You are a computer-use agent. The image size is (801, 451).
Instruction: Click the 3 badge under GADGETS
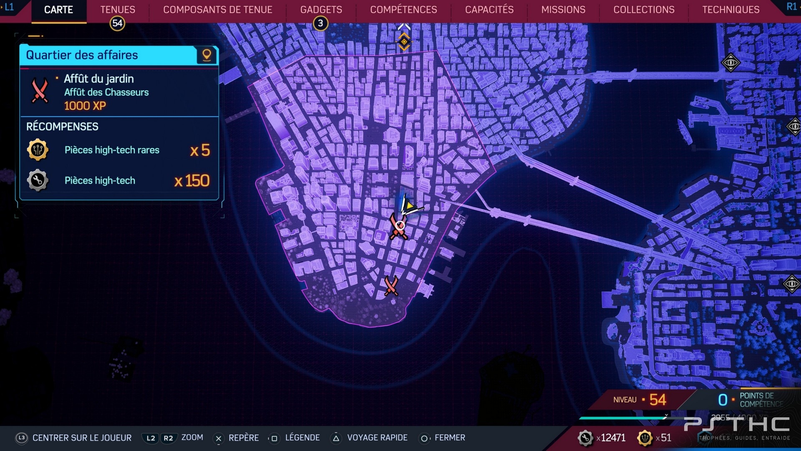(320, 23)
